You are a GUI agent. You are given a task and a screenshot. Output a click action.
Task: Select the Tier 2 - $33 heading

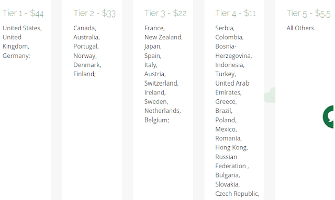[x=94, y=13]
